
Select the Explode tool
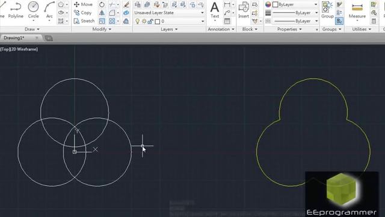126,13
